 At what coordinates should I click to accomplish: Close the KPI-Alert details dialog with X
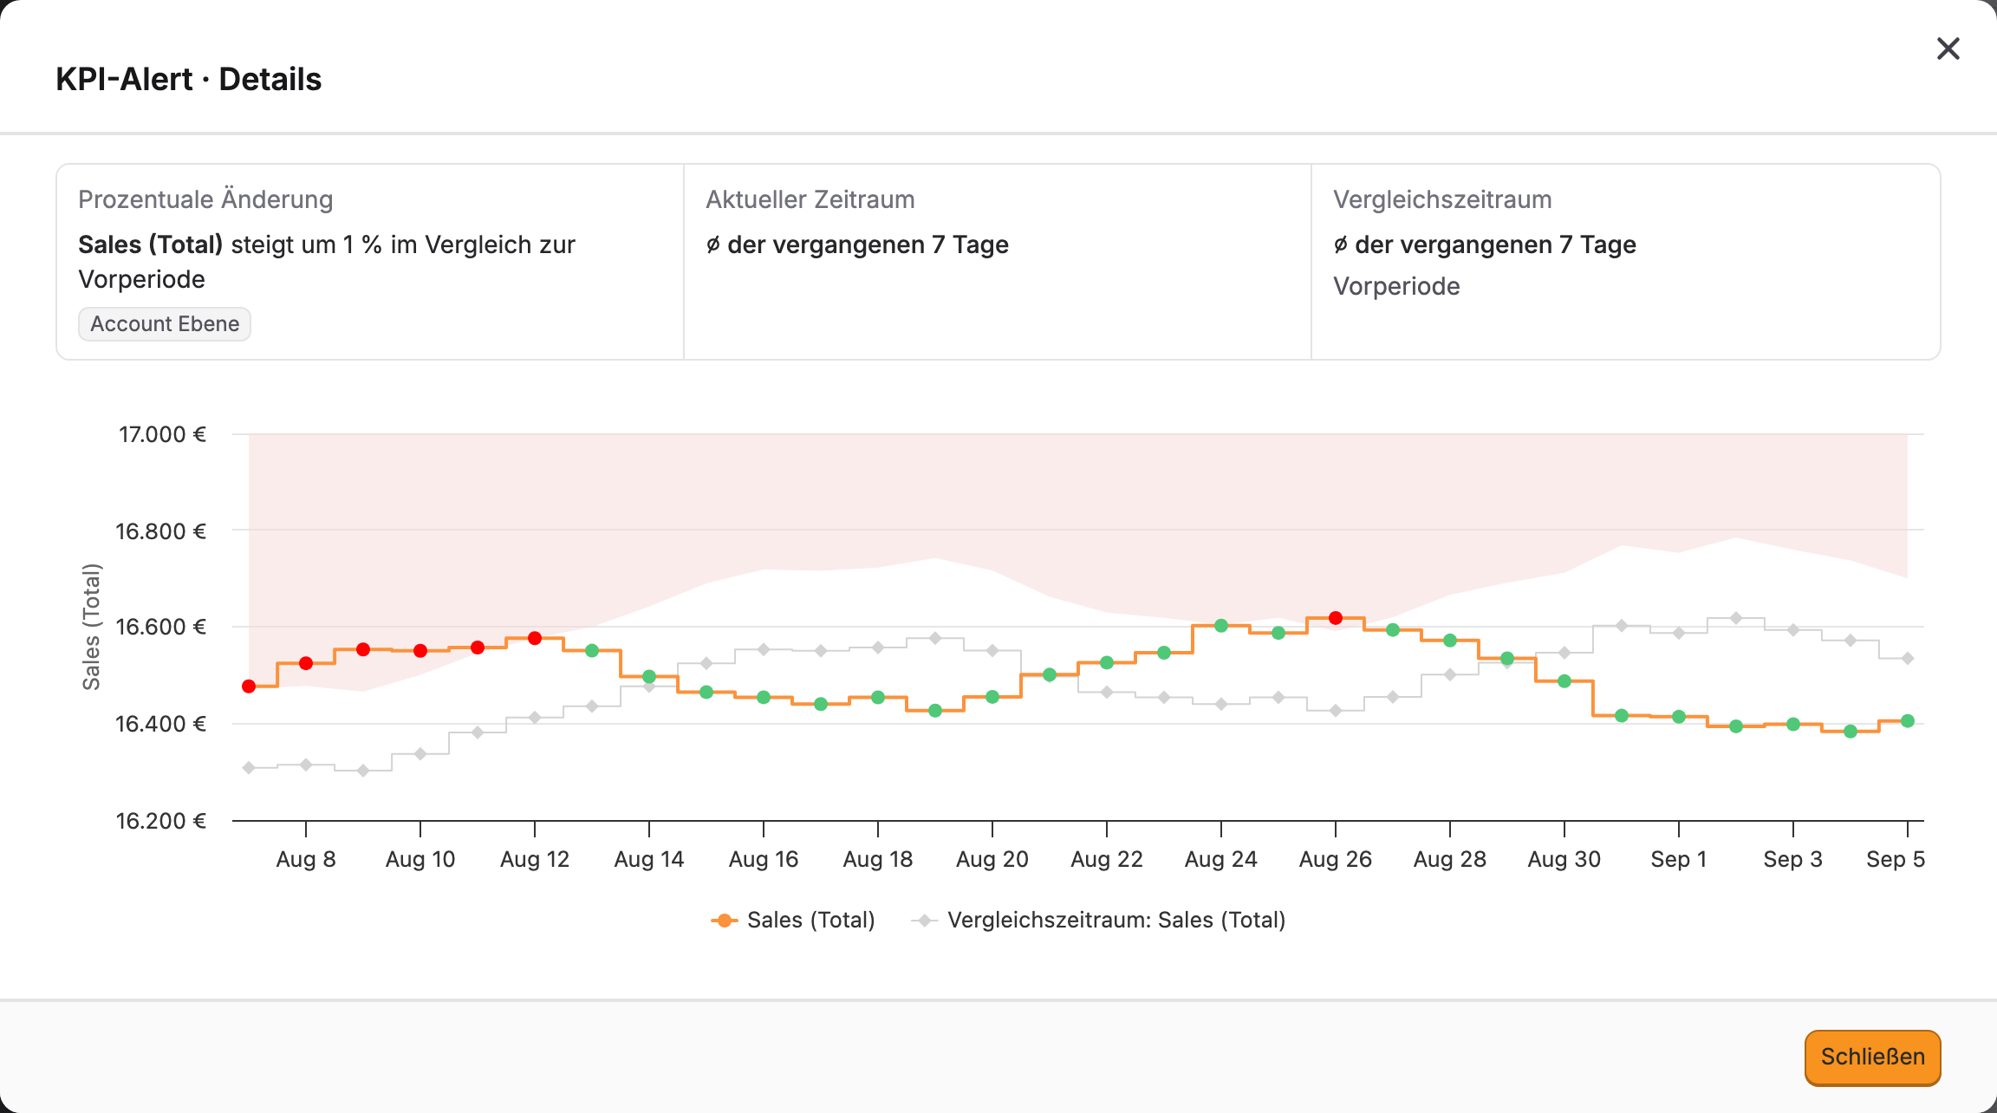[x=1948, y=49]
